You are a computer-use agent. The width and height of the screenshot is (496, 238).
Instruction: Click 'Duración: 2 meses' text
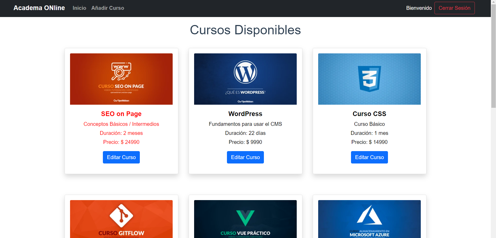point(121,133)
